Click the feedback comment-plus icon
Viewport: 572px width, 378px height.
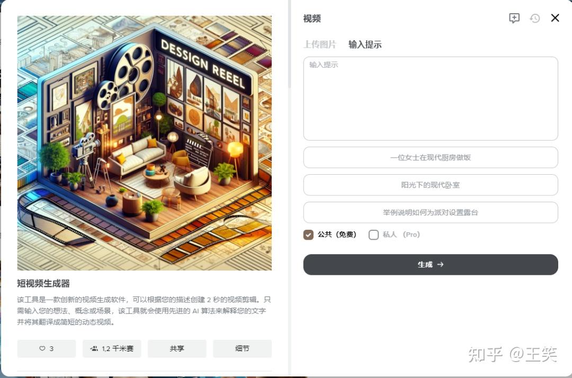tap(514, 18)
